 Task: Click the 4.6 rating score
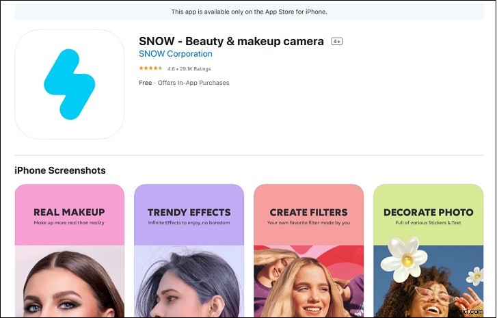[171, 68]
